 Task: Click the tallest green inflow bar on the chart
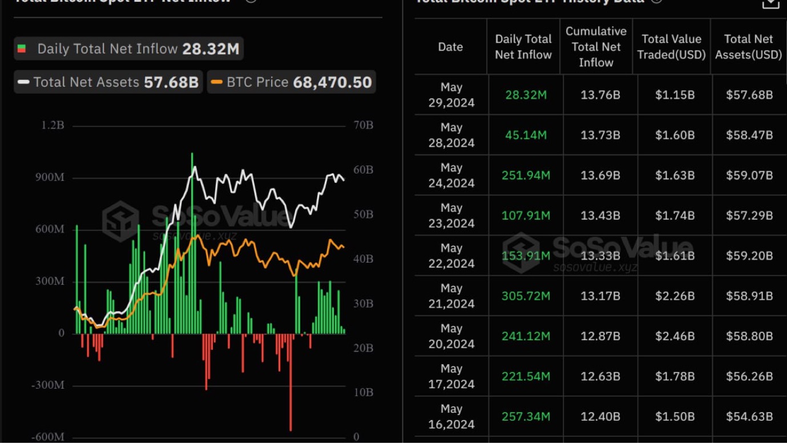(x=192, y=240)
